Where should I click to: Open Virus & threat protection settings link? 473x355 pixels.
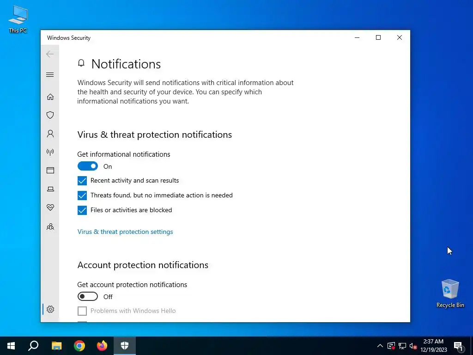click(x=125, y=232)
